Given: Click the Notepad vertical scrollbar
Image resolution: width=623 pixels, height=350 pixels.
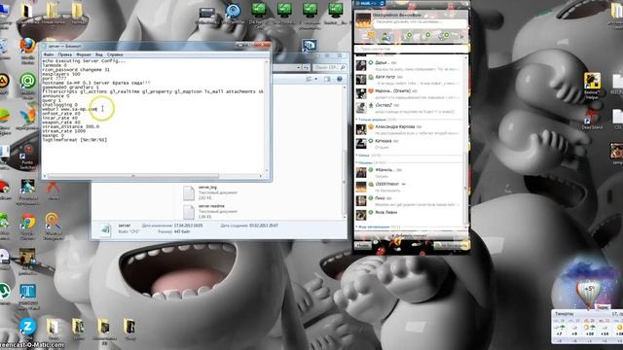Looking at the screenshot, I should [x=267, y=116].
